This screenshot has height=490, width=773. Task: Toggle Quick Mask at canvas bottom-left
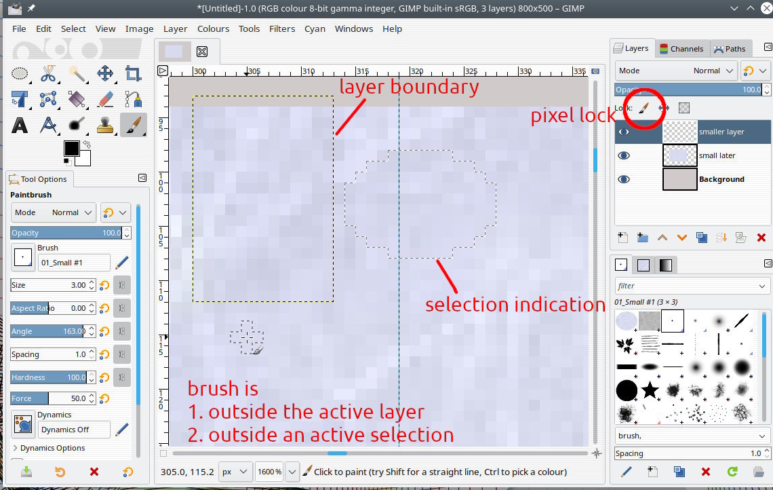tap(163, 453)
